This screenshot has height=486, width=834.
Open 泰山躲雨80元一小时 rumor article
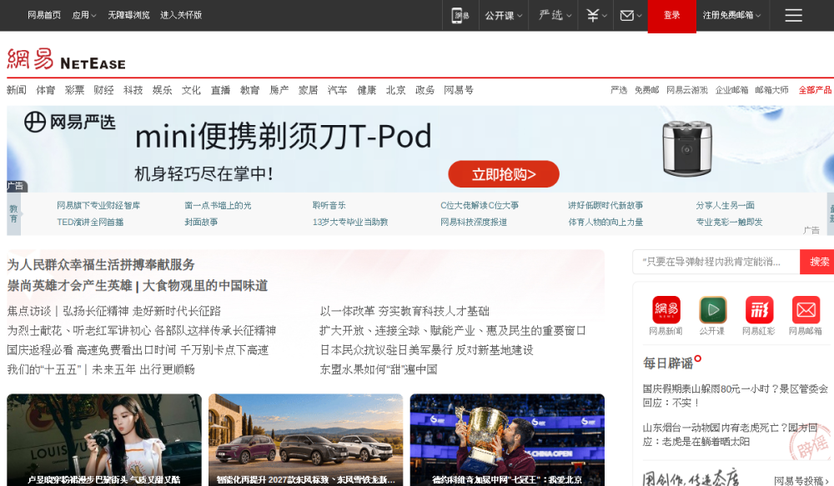(x=735, y=396)
